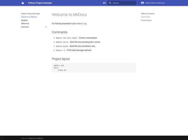Click the index.md line in code block
Image resolution: width=188 pixels, height=140 pixels.
click(62, 70)
